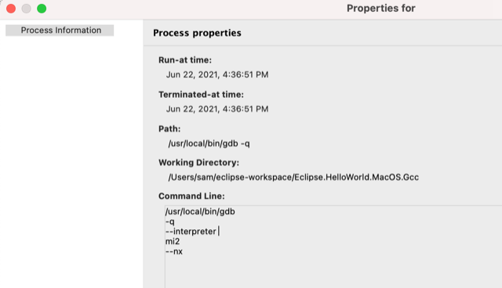Click the Run-at time label
502x288 pixels.
coord(185,60)
